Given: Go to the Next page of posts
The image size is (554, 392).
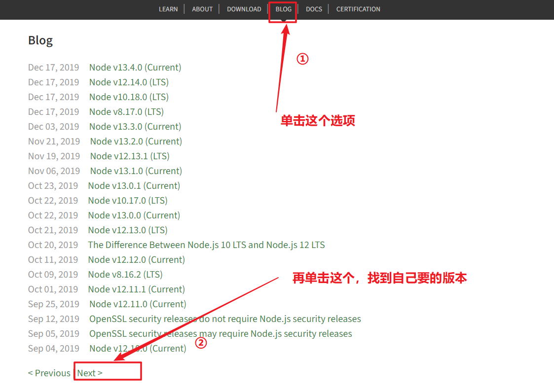Looking at the screenshot, I should point(90,373).
